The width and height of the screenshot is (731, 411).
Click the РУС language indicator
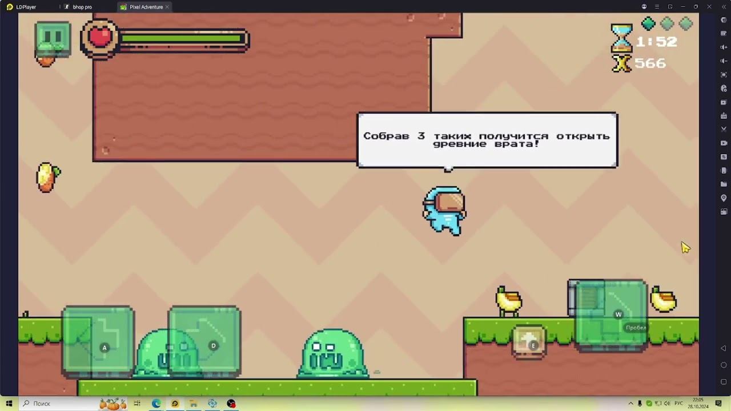pos(678,404)
